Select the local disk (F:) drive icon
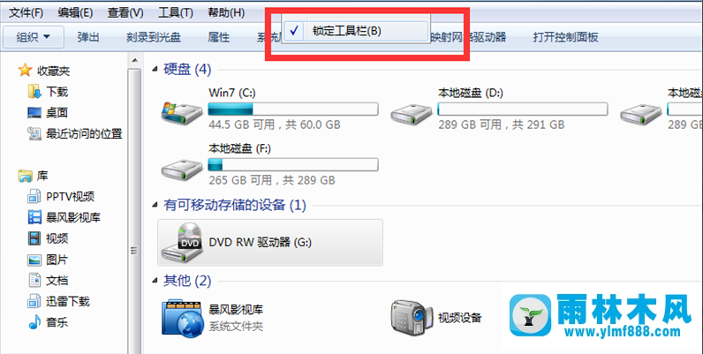The image size is (703, 354). [182, 169]
